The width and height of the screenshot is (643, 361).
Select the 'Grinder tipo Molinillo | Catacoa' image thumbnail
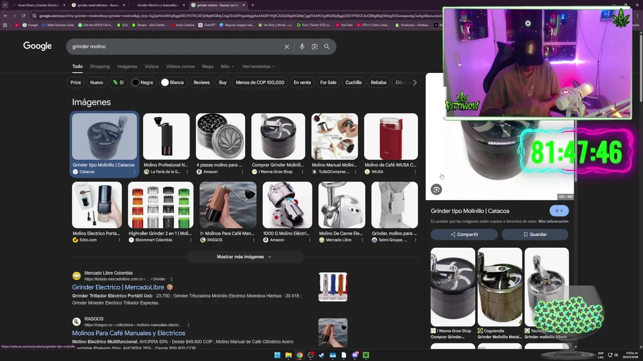coord(104,136)
